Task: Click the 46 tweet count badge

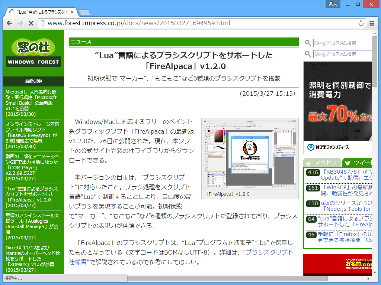Action: click(x=311, y=235)
